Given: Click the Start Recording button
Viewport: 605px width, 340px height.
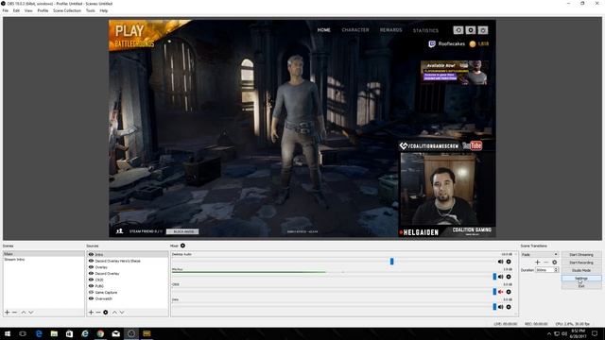Looking at the screenshot, I should click(x=581, y=263).
